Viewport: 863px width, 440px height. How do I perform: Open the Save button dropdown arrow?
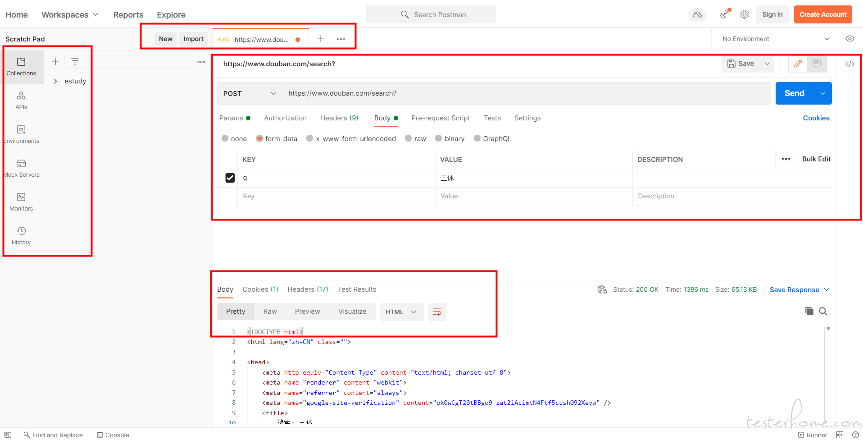point(767,64)
